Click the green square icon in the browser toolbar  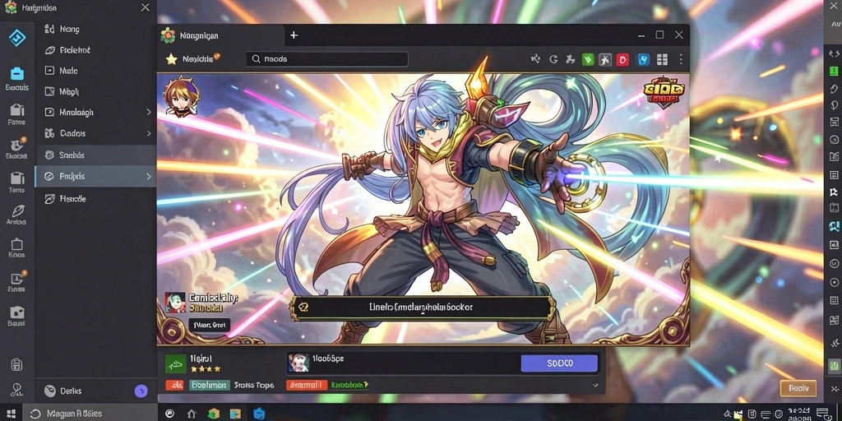coord(588,59)
